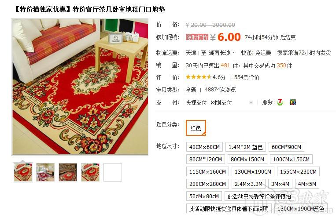Viewport: 336px width, 218px height.
Task: Choose the 60CM*90CM carpet size
Action: coord(286,147)
